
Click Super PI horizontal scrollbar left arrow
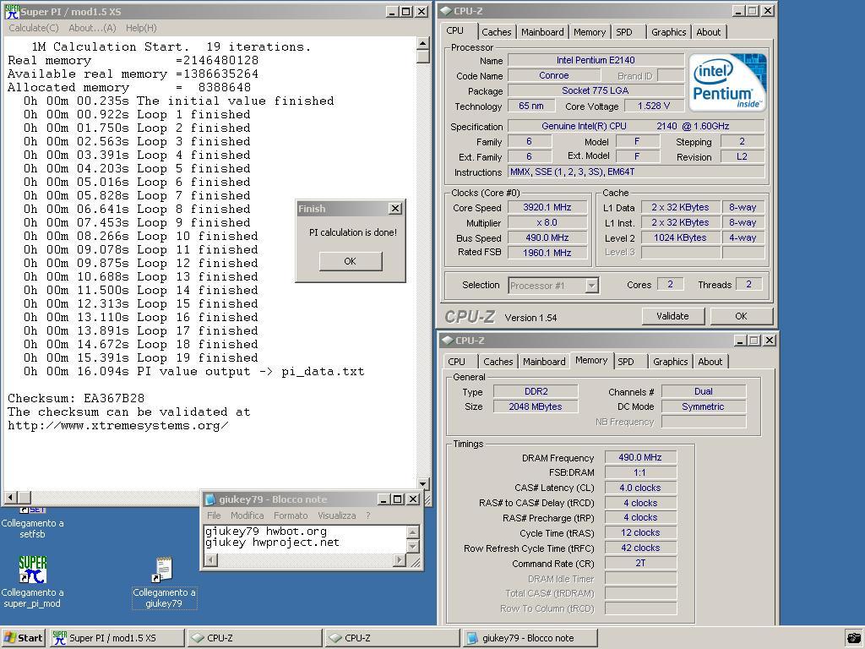click(x=10, y=497)
